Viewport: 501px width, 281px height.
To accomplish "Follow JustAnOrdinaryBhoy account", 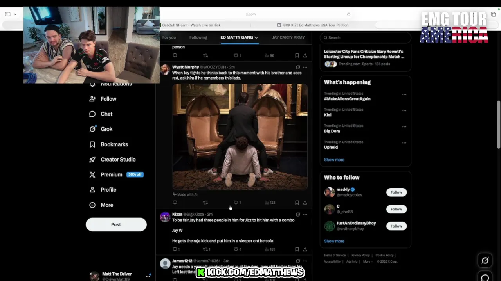I will pos(396,226).
